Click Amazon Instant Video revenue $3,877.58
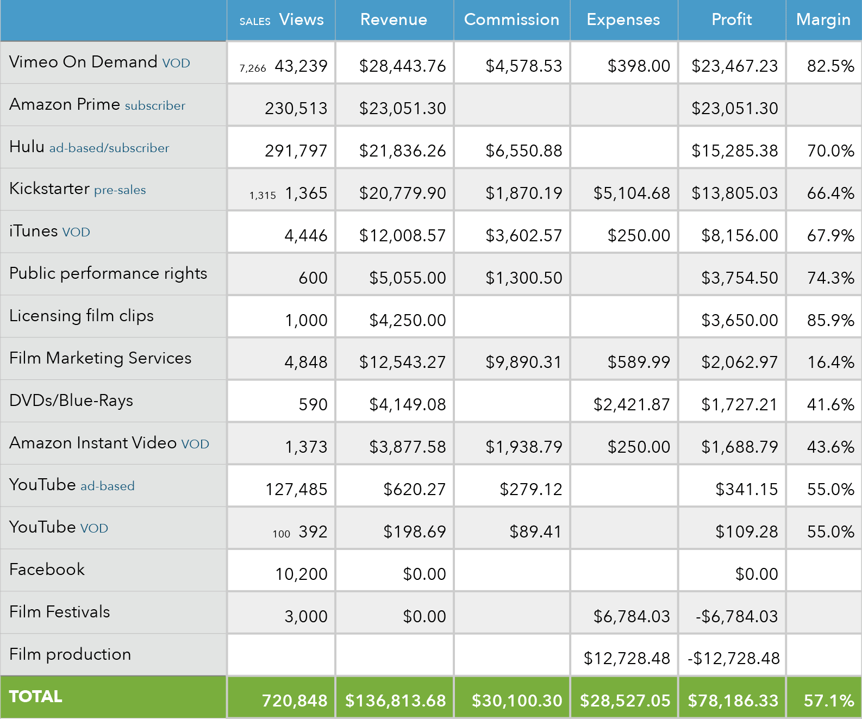This screenshot has height=719, width=862. (395, 443)
